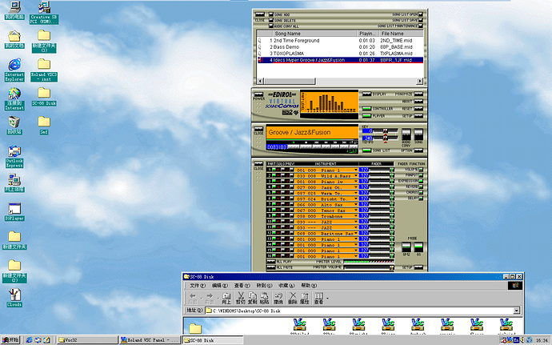Image resolution: width=552 pixels, height=345 pixels.
Task: Select the REVERB fader function
Action: point(421,187)
